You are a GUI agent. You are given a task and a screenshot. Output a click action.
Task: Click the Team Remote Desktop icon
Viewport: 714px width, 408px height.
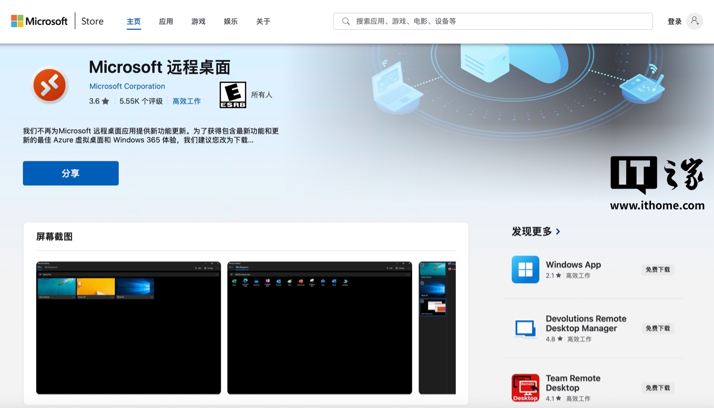(x=526, y=388)
